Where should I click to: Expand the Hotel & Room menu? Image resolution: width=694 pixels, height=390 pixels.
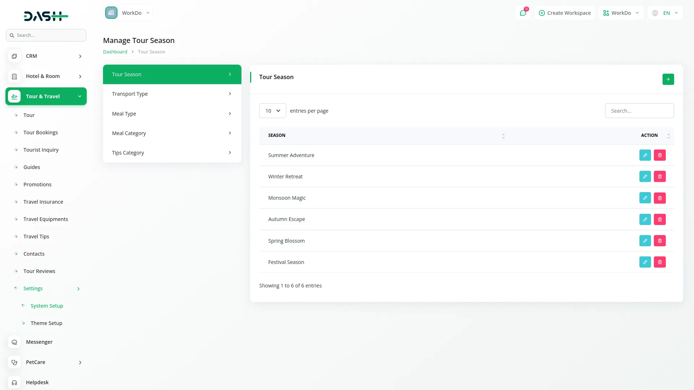(46, 76)
